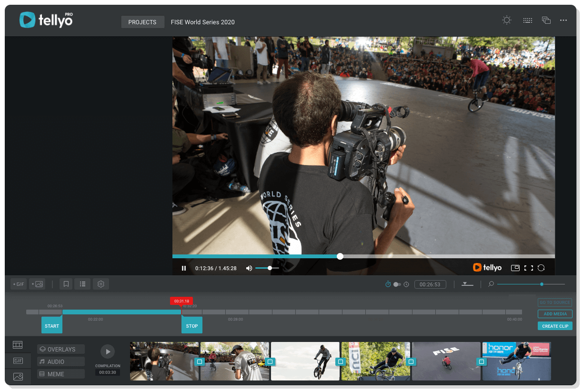The width and height of the screenshot is (583, 390).
Task: Click the timeline zoom magnifier icon
Action: (x=491, y=284)
